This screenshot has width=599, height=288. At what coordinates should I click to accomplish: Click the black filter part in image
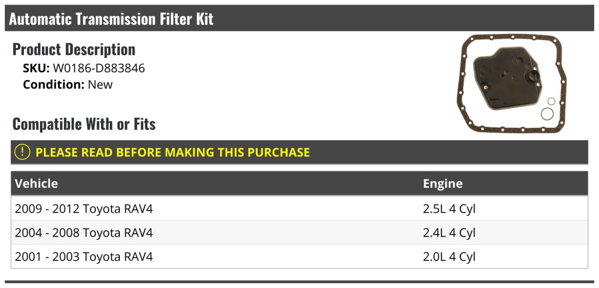[507, 78]
